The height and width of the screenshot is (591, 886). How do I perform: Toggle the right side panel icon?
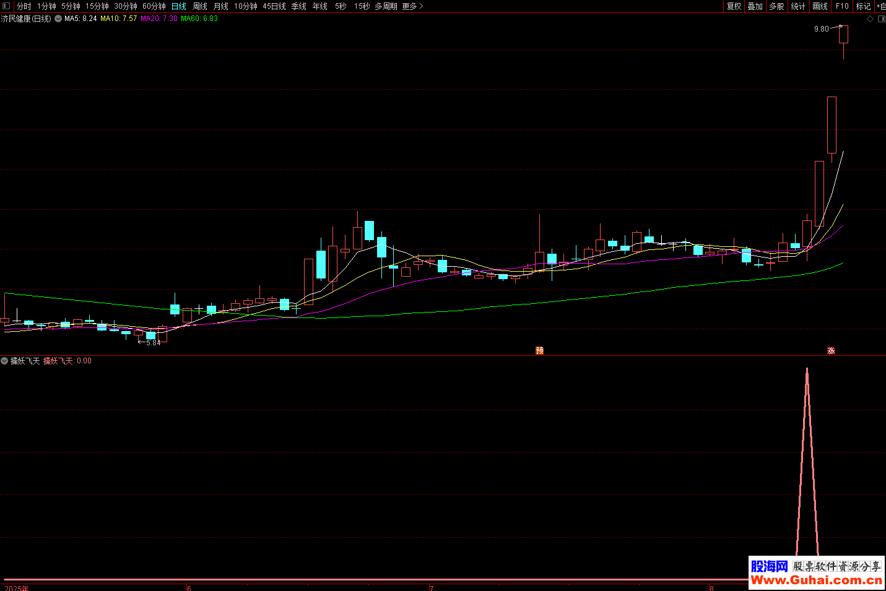[x=881, y=19]
